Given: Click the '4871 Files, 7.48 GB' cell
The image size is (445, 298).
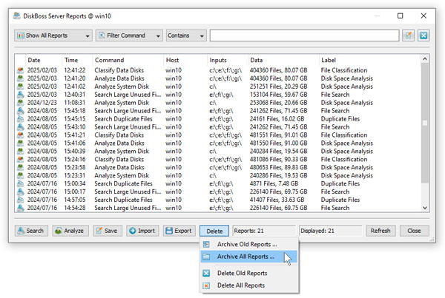Looking at the screenshot, I should click(274, 183).
